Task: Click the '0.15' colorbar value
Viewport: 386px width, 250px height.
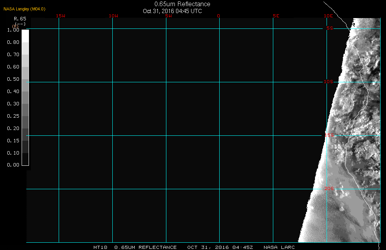Action: [13, 140]
